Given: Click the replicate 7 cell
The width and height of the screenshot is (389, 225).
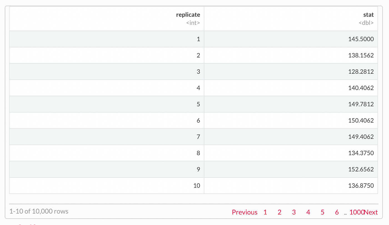Looking at the screenshot, I should tap(198, 137).
